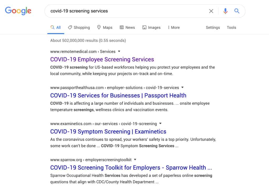Click inside the search input field
The width and height of the screenshot is (269, 192).
(x=118, y=11)
